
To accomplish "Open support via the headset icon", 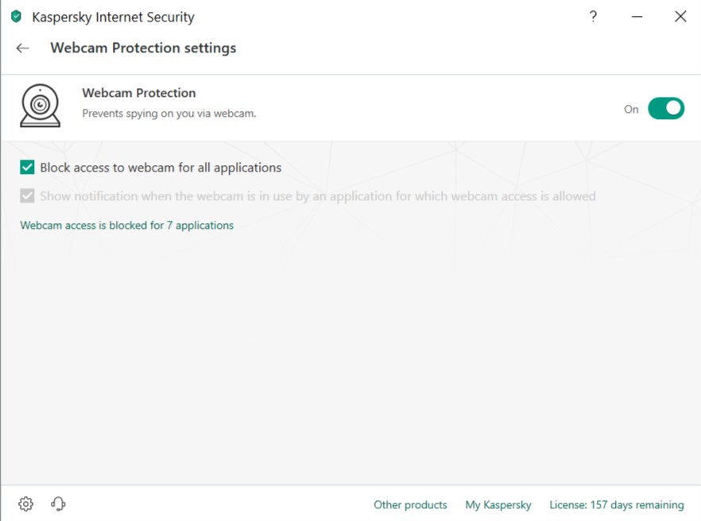I will tap(58, 504).
